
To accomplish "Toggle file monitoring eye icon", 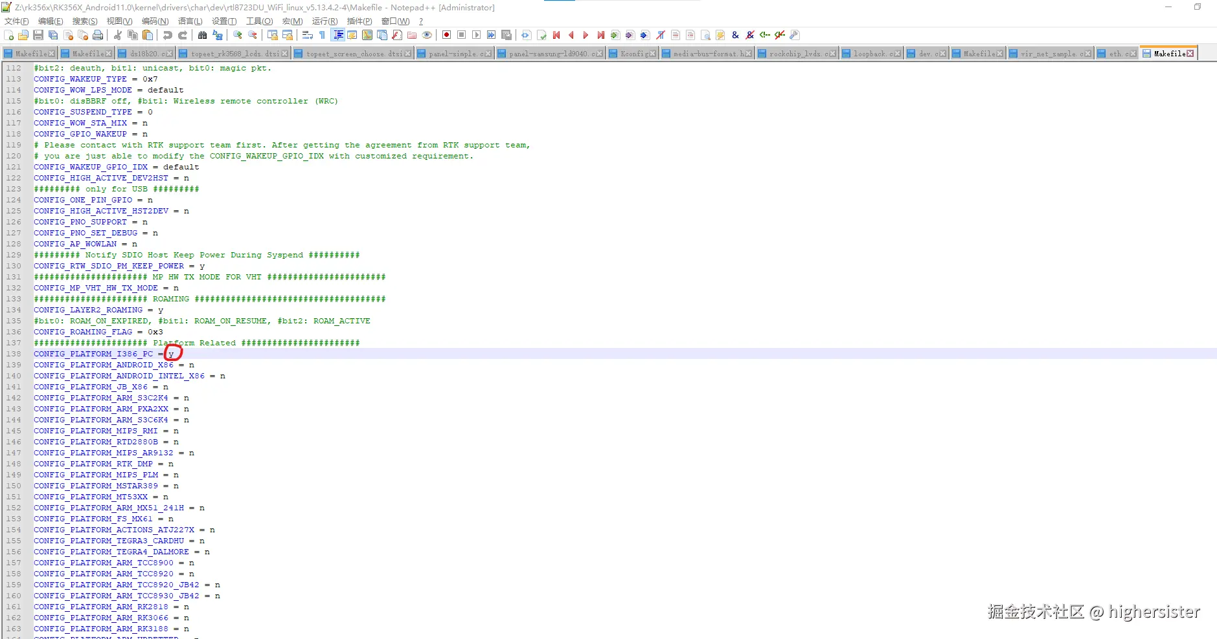I will click(427, 35).
